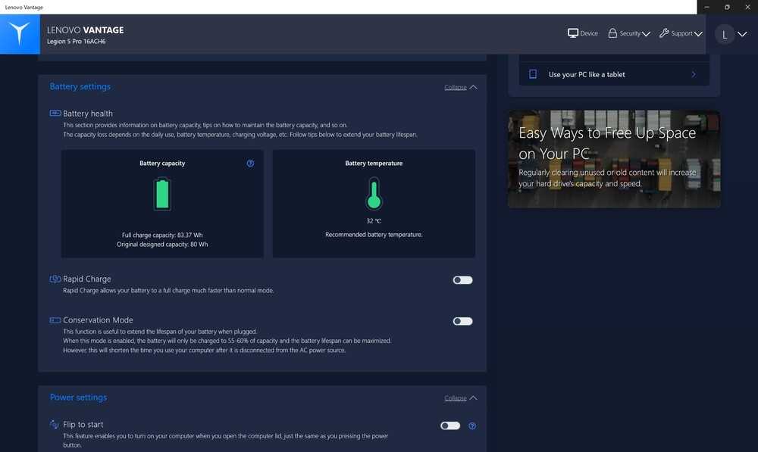Click the battery temperature thermometer icon
Image resolution: width=758 pixels, height=452 pixels.
click(x=373, y=194)
